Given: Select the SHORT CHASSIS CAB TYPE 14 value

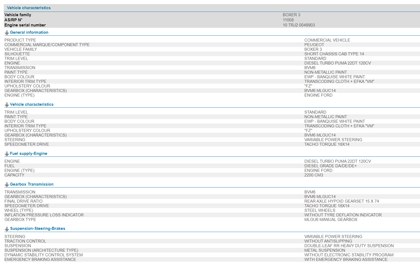Looking at the screenshot, I should coord(334,54).
